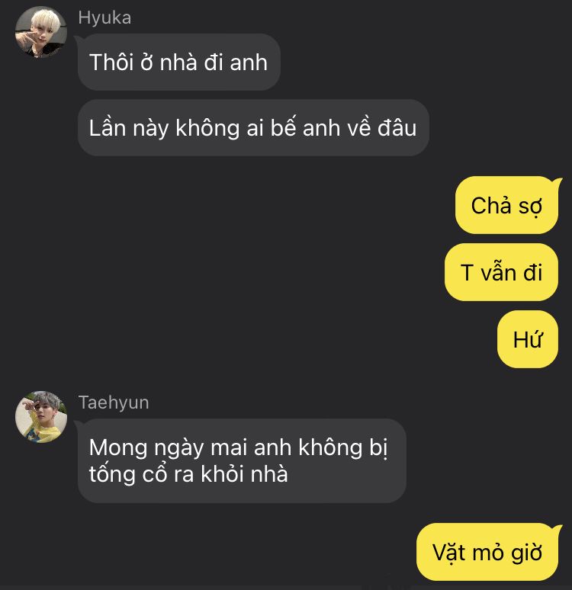This screenshot has width=572, height=590.
Task: Click the word 'nhà' ending Taehyun's message
Action: pyautogui.click(x=269, y=473)
